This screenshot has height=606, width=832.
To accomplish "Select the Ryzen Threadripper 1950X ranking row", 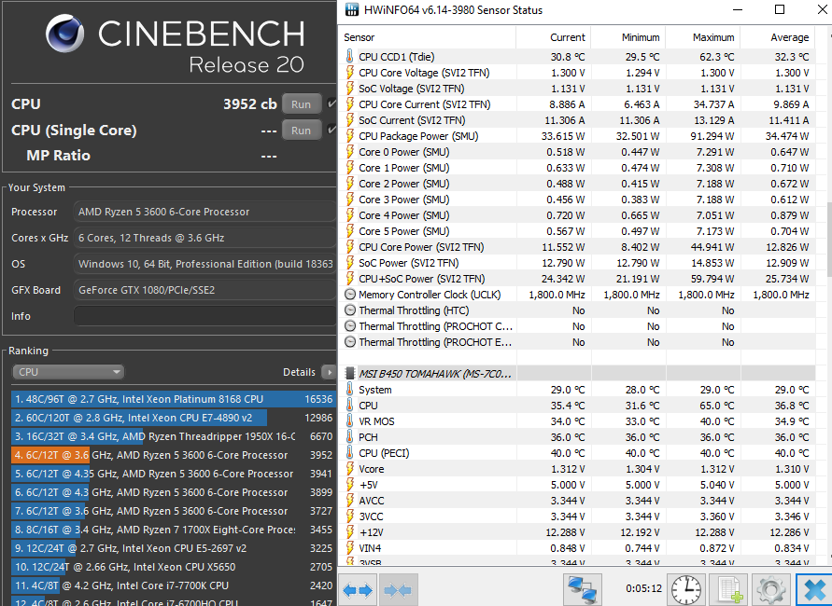I will point(174,436).
